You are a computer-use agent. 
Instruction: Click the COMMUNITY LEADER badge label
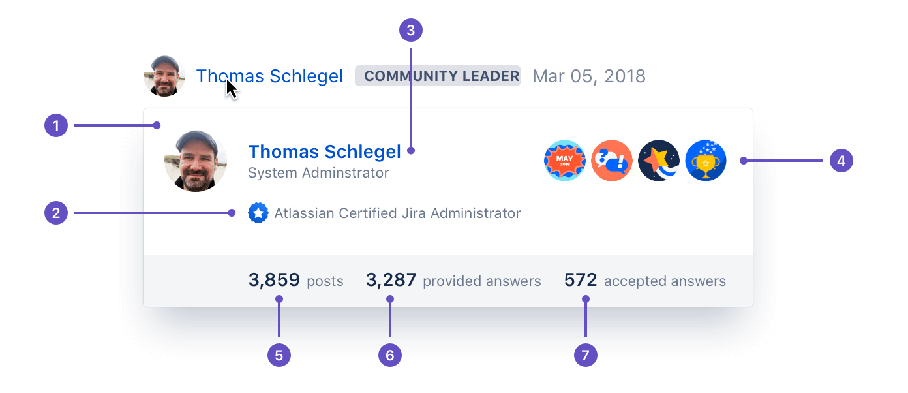pyautogui.click(x=438, y=76)
